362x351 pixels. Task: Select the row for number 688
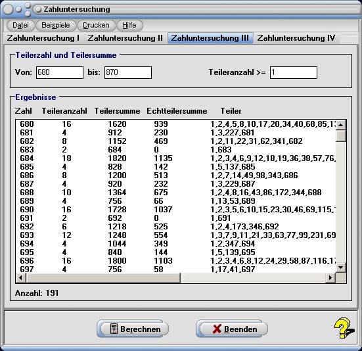tap(176, 193)
